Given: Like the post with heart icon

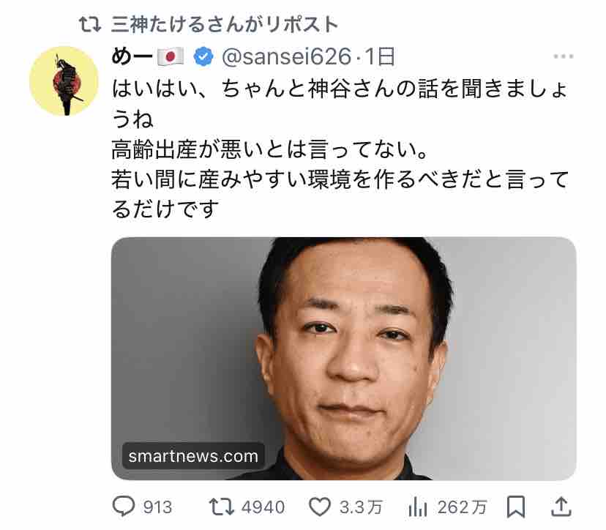Looking at the screenshot, I should pos(320,507).
